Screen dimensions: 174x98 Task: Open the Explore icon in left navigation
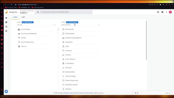pos(6,27)
